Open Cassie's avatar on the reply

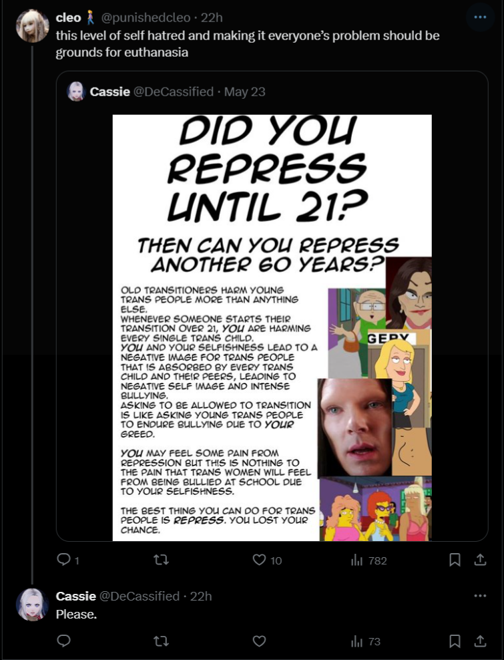pyautogui.click(x=33, y=605)
